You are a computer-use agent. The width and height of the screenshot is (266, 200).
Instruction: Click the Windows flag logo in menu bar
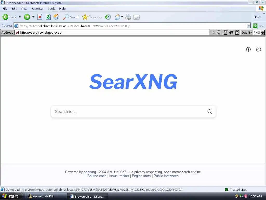pyautogui.click(x=261, y=8)
